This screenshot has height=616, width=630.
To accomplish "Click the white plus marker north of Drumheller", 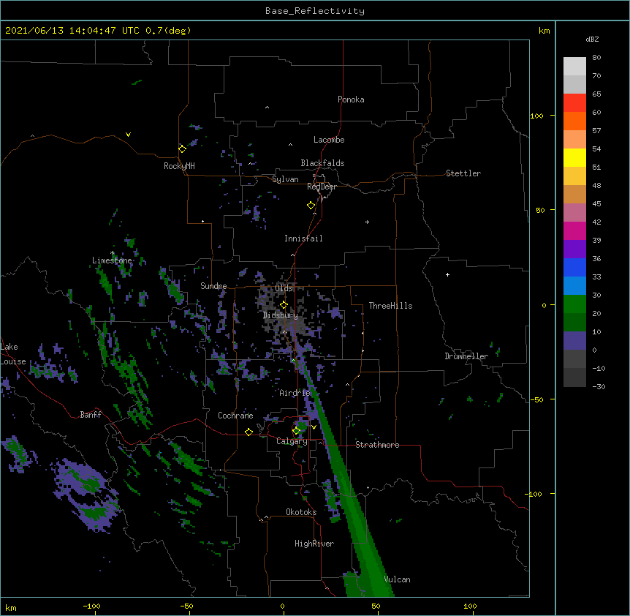I will coord(447,274).
